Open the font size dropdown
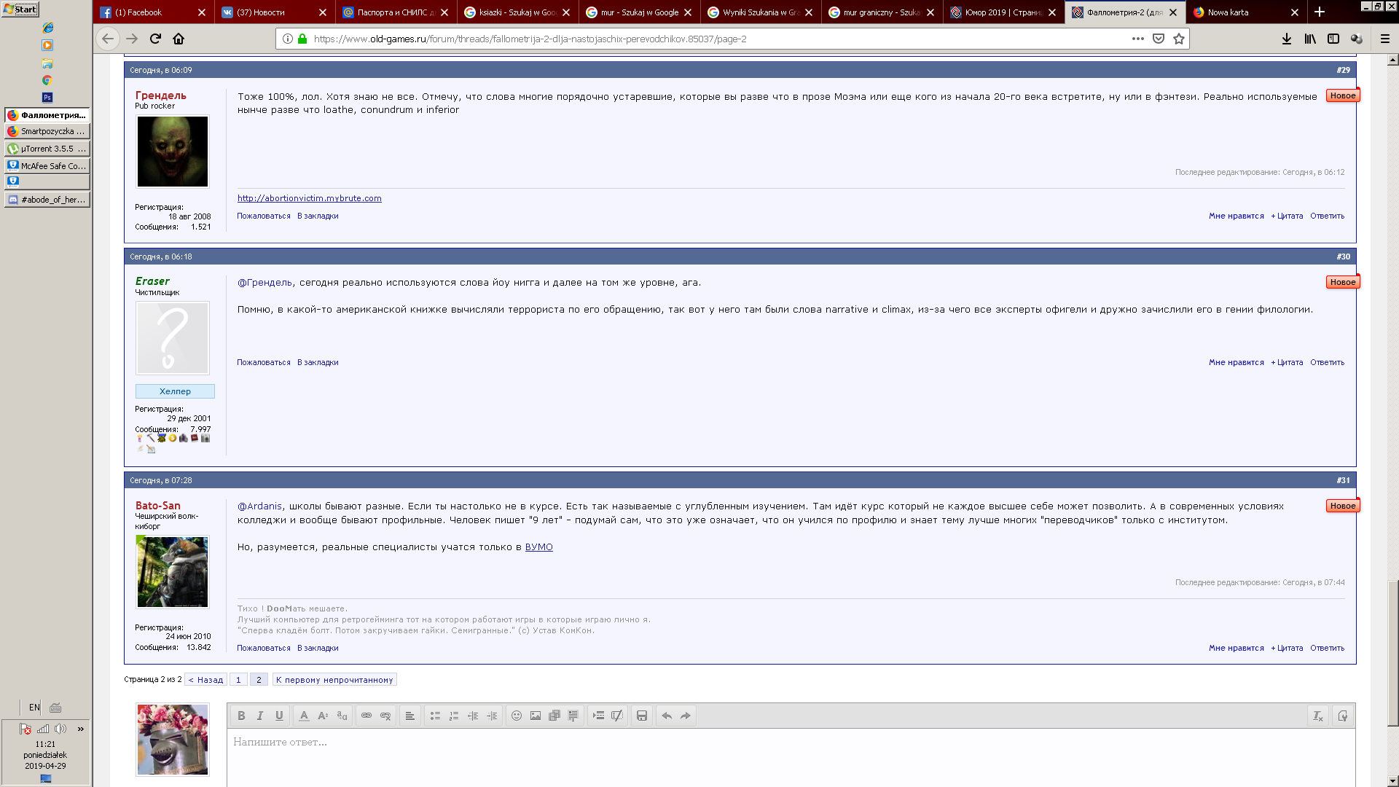The height and width of the screenshot is (787, 1399). coord(323,716)
